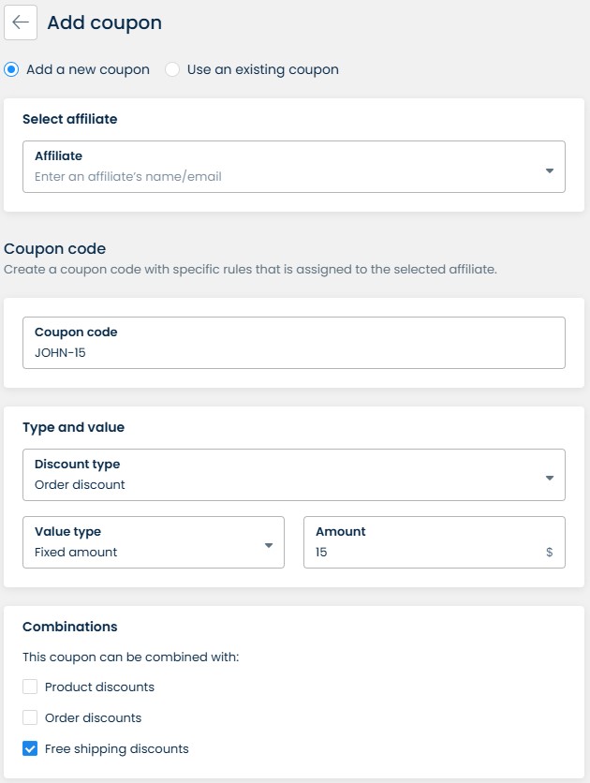
Task: Click the Free shipping discounts label text
Action: click(x=117, y=748)
